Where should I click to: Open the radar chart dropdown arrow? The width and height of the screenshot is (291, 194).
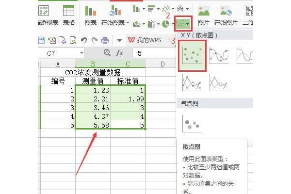click(187, 9)
